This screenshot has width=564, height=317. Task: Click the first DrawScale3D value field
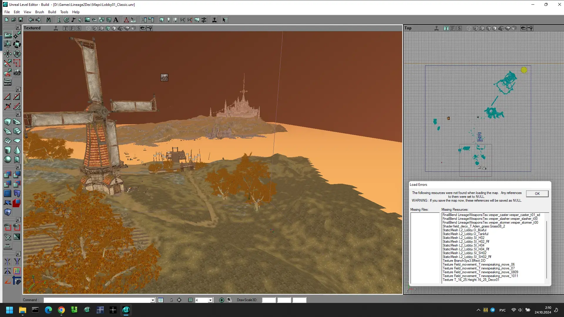(269, 300)
